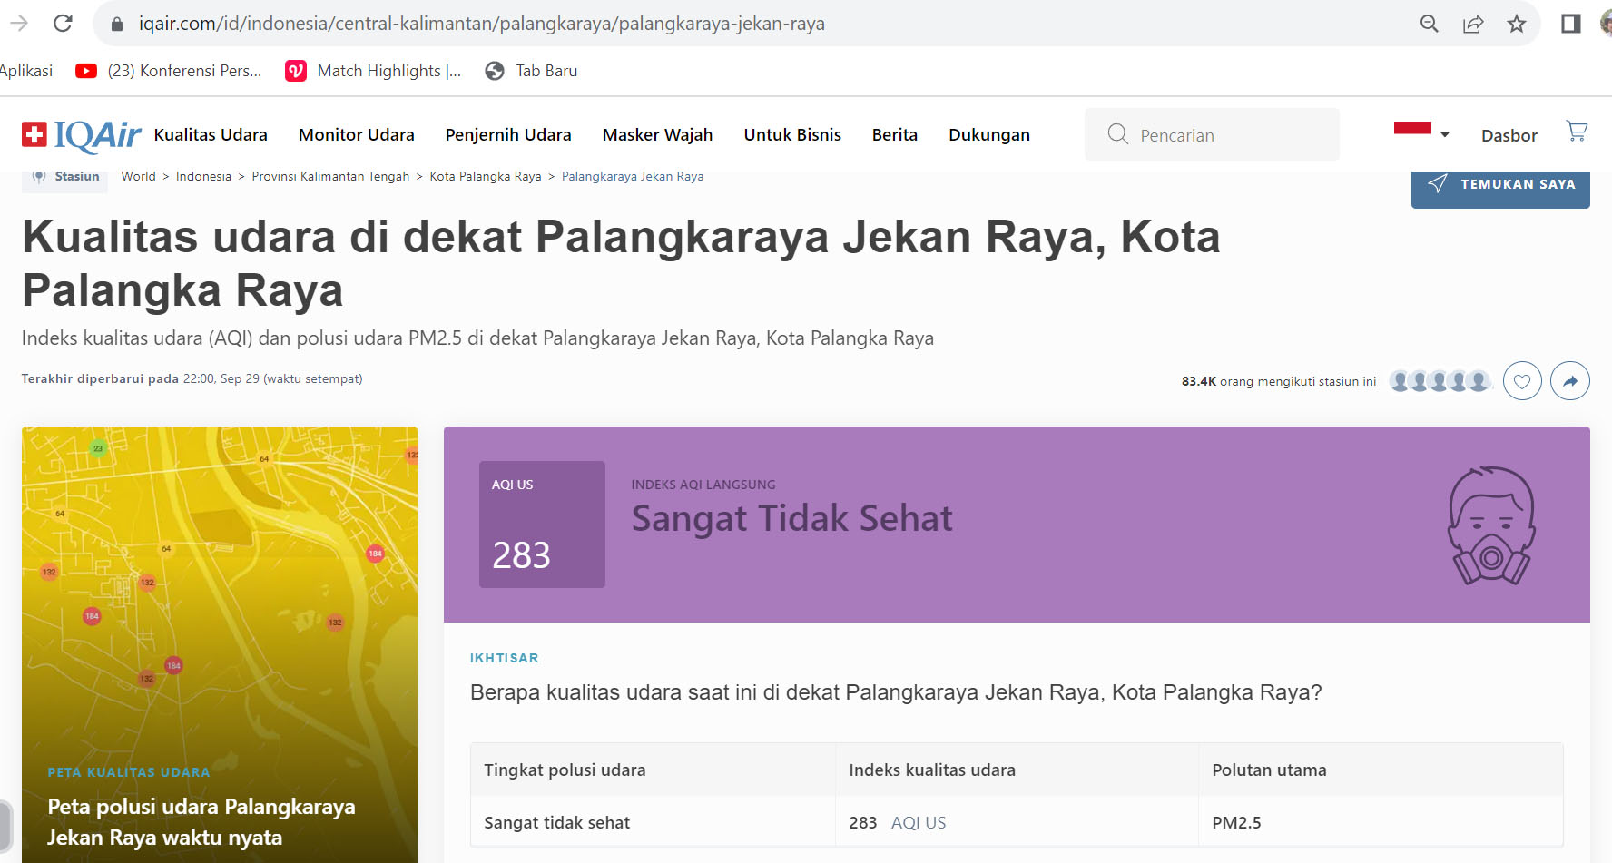
Task: Click the browser zoom magnifier icon
Action: click(x=1429, y=24)
